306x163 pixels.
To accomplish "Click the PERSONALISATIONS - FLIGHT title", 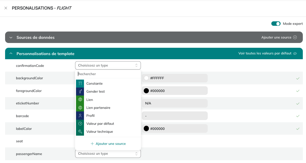I will pyautogui.click(x=42, y=8).
